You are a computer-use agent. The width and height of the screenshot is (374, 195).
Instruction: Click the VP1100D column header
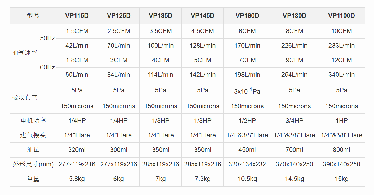(x=341, y=16)
